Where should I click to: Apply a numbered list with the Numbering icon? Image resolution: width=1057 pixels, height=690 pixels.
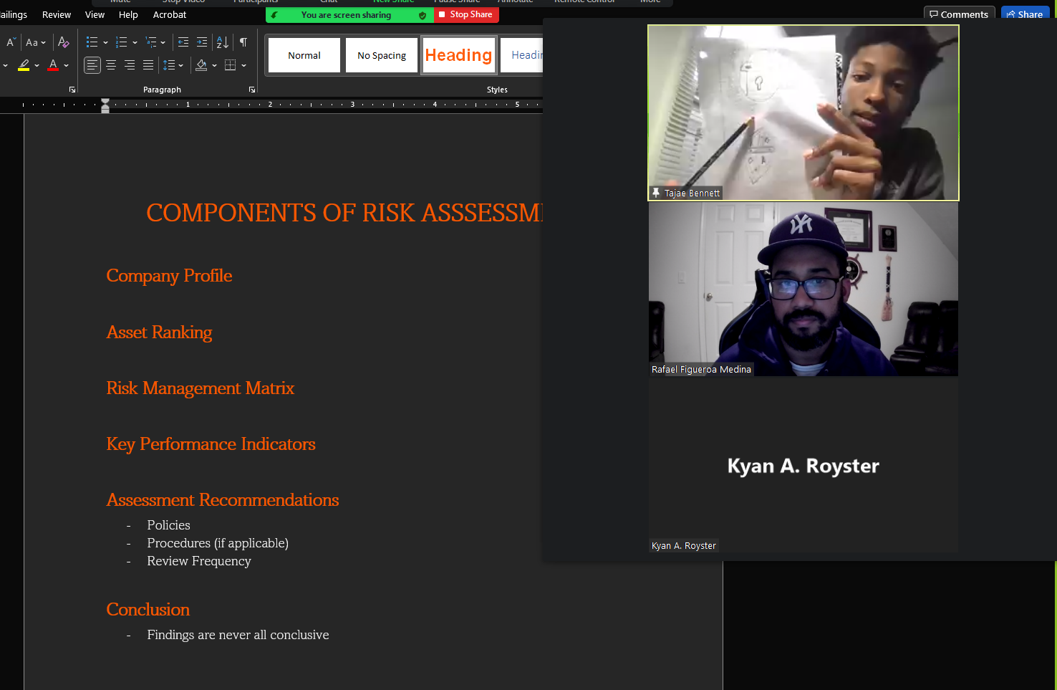click(x=121, y=42)
